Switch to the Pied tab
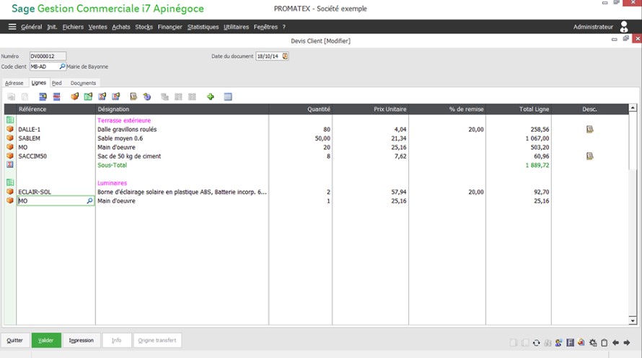 (57, 83)
